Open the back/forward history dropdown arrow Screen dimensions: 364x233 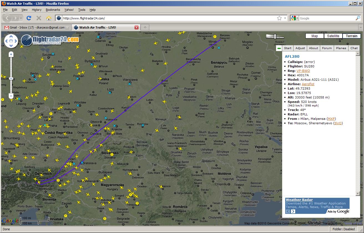coord(21,18)
